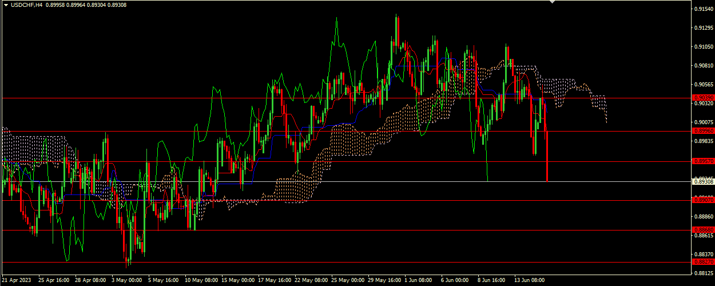Click the 0.88125 price scale value
Viewport: 715px width, 286px height.
point(703,273)
